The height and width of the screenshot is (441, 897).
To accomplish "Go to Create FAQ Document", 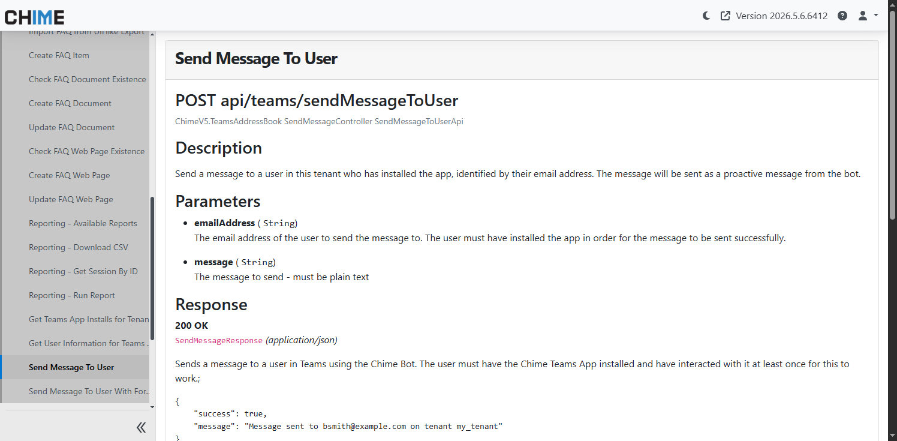I will [x=70, y=103].
